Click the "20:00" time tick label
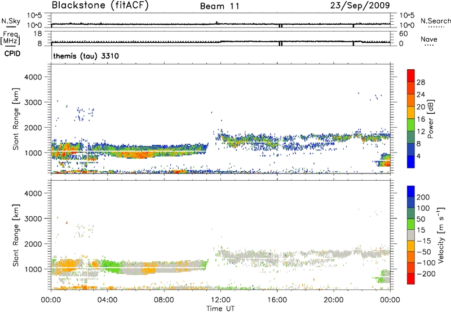The width and height of the screenshot is (451, 312). pos(334,300)
